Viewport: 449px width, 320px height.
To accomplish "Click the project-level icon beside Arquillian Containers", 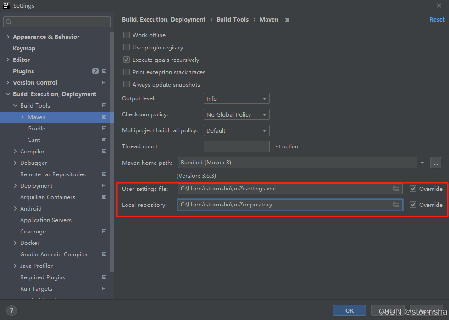I will click(104, 197).
